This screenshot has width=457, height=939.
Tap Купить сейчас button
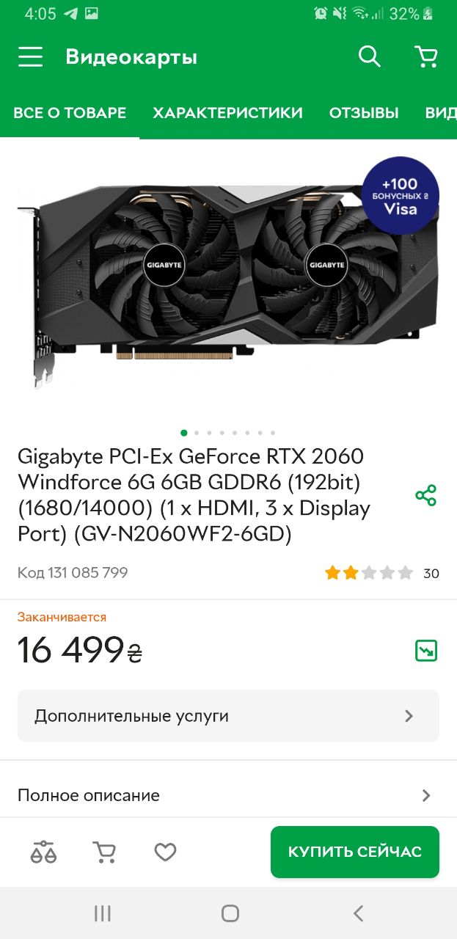[355, 852]
